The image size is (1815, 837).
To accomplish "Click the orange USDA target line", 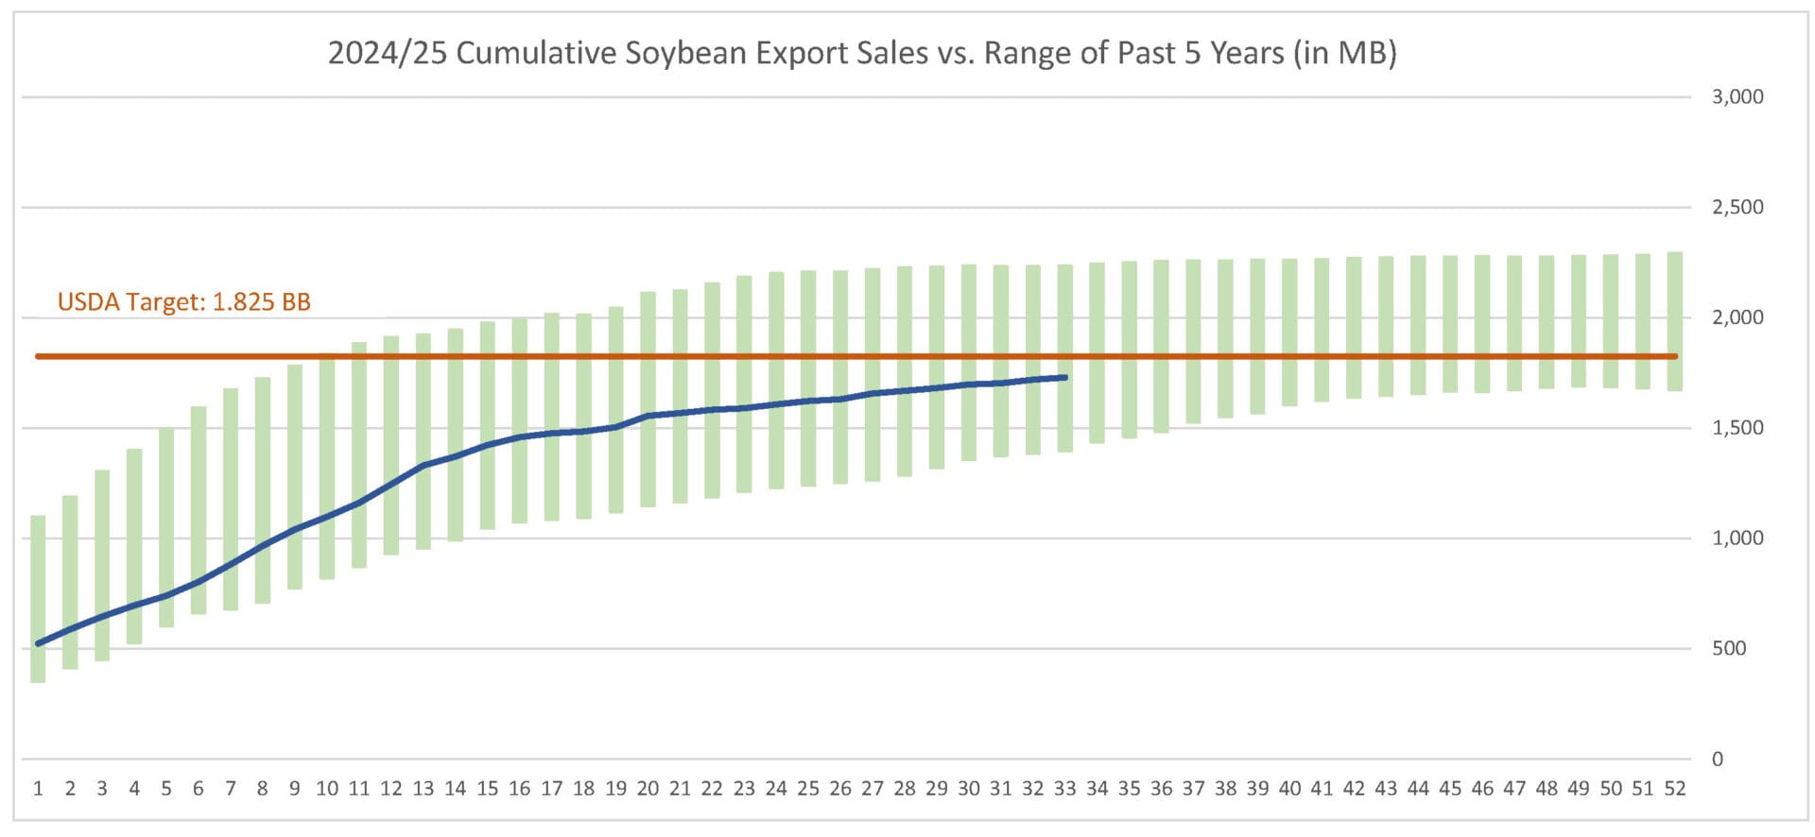I will click(x=856, y=356).
